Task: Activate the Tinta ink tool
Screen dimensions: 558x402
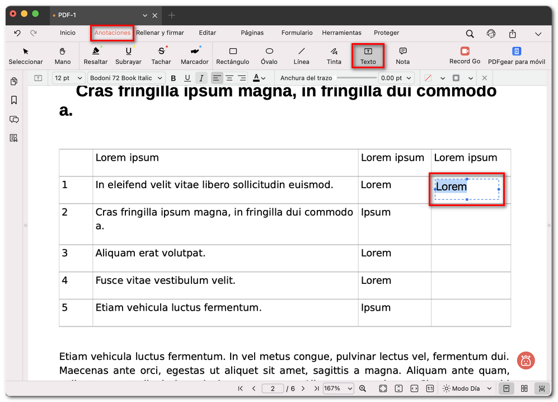Action: pyautogui.click(x=334, y=55)
